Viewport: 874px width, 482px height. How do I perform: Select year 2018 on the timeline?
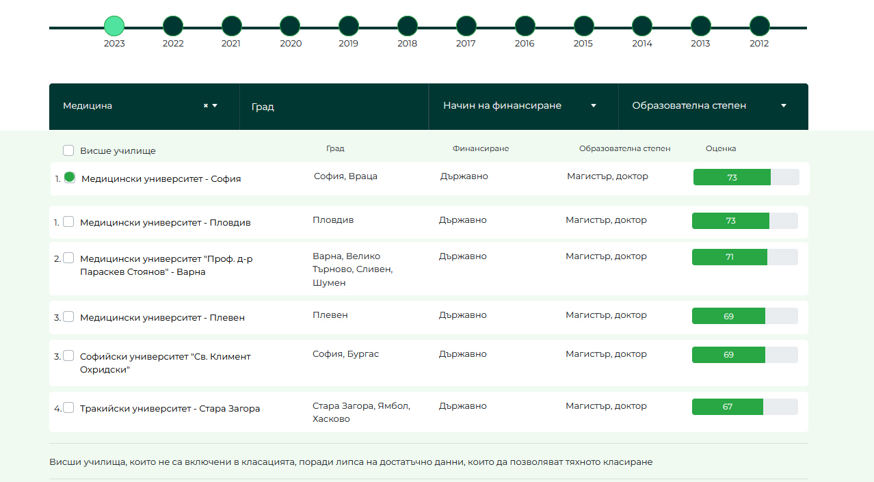click(x=408, y=27)
